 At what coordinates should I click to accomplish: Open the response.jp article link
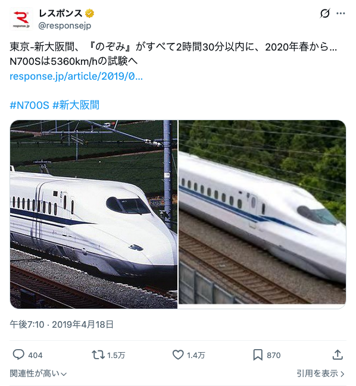76,76
